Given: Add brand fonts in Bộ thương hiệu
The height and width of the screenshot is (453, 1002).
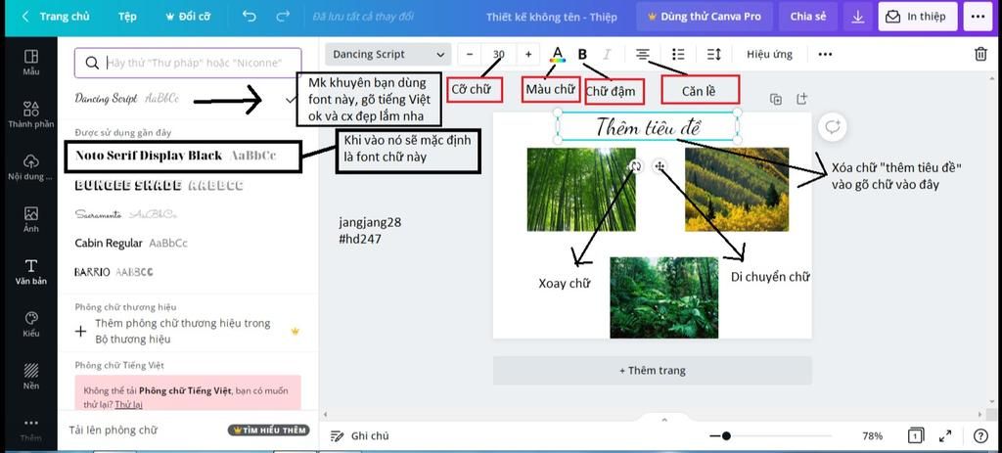Looking at the screenshot, I should (187, 331).
